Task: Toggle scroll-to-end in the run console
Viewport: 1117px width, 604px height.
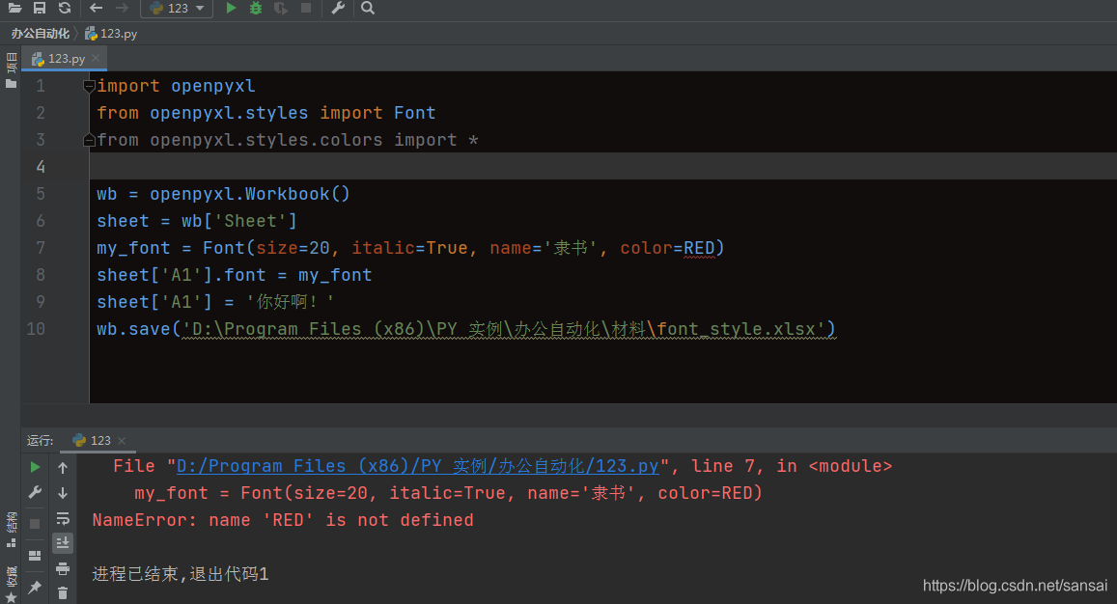Action: click(x=63, y=542)
